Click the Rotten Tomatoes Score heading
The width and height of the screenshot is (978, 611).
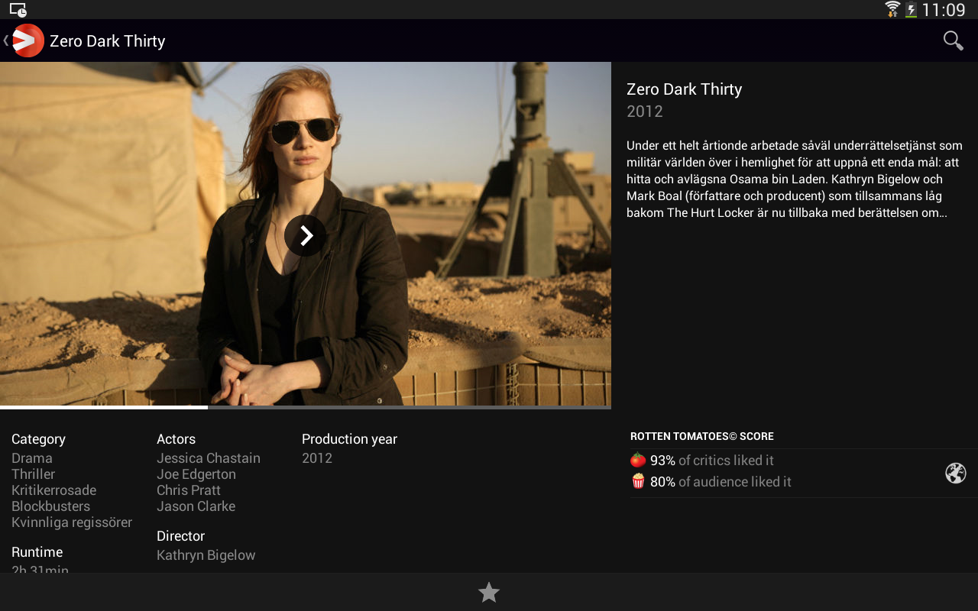tap(702, 437)
